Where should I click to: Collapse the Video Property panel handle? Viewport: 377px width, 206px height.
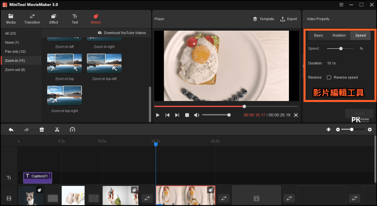pos(303,66)
